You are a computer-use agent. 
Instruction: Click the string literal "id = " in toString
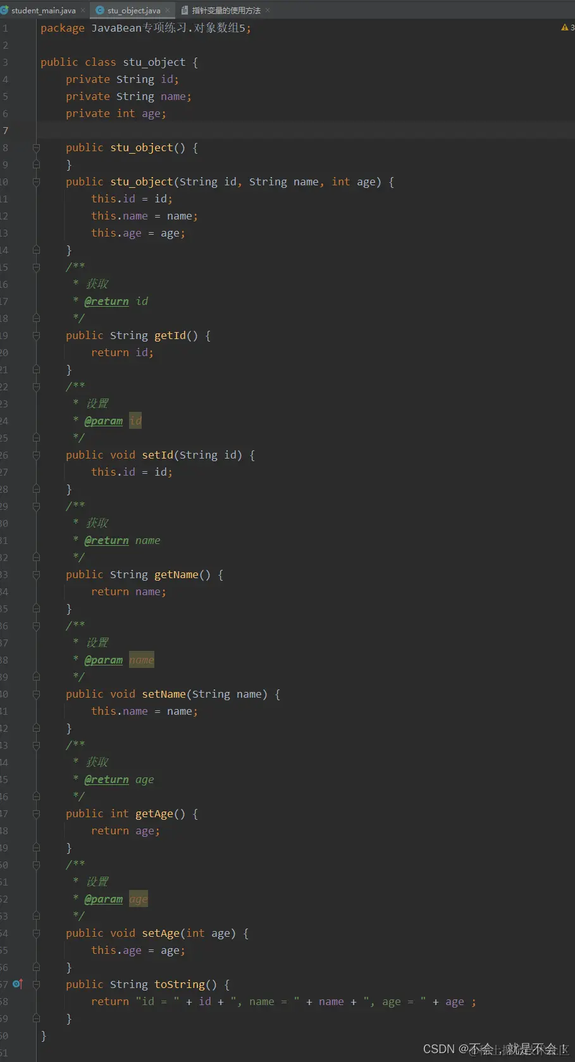[x=158, y=1001]
